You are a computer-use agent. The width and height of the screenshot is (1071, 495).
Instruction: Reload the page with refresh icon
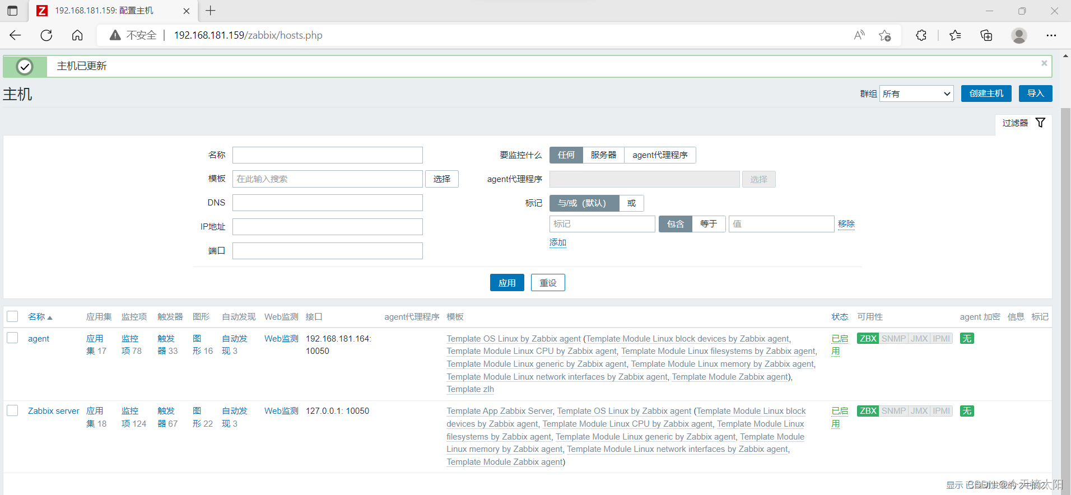pos(46,35)
